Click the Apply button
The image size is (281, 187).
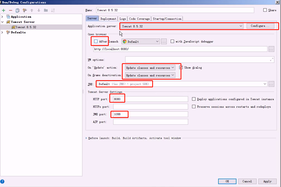tap(267, 181)
